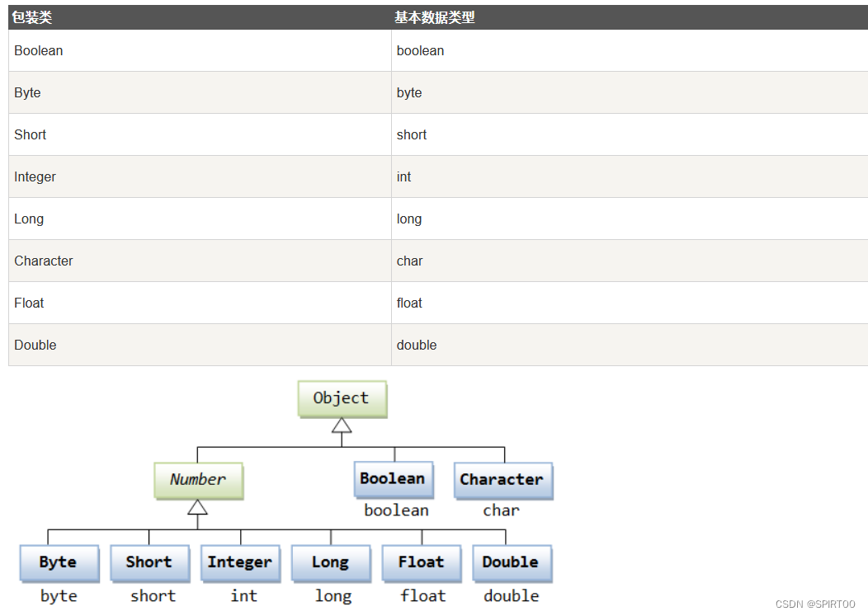Viewport: 868px width, 616px height.
Task: Select the lowercase boolean table cell
Action: (630, 50)
